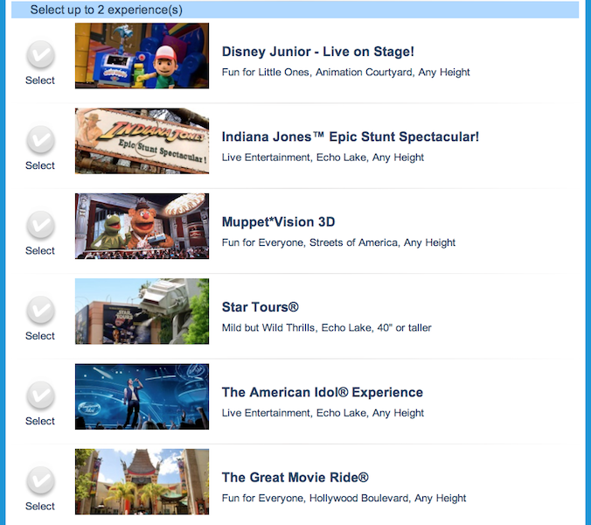Tick the select checkmark for Indiana Jones

coord(40,140)
